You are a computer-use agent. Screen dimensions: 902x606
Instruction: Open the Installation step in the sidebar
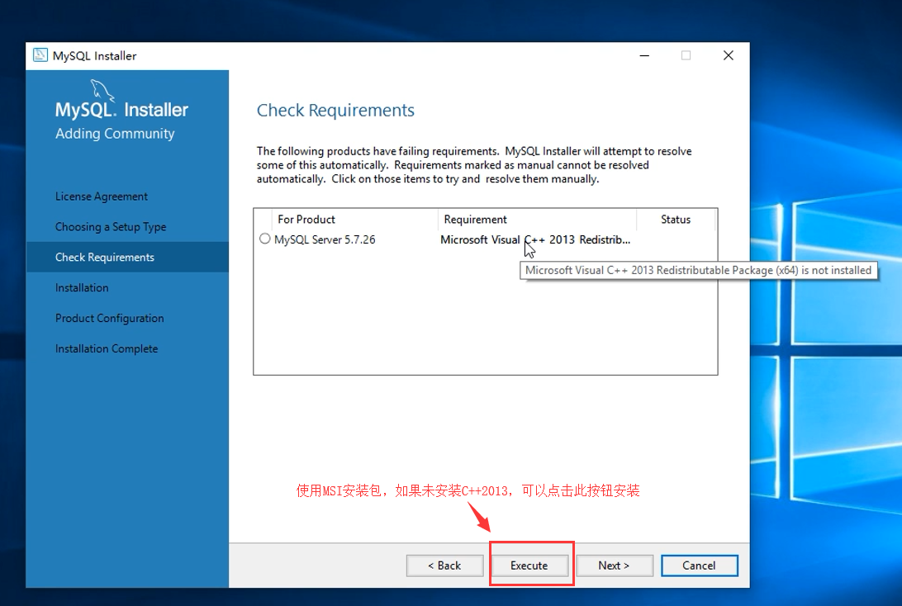coord(82,287)
